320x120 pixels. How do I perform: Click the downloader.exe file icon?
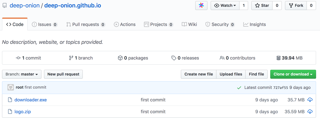pyautogui.click(x=10, y=100)
